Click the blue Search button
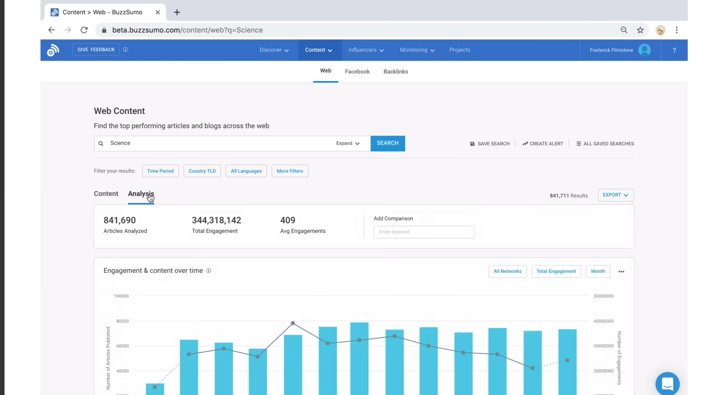The height and width of the screenshot is (395, 719). [388, 143]
